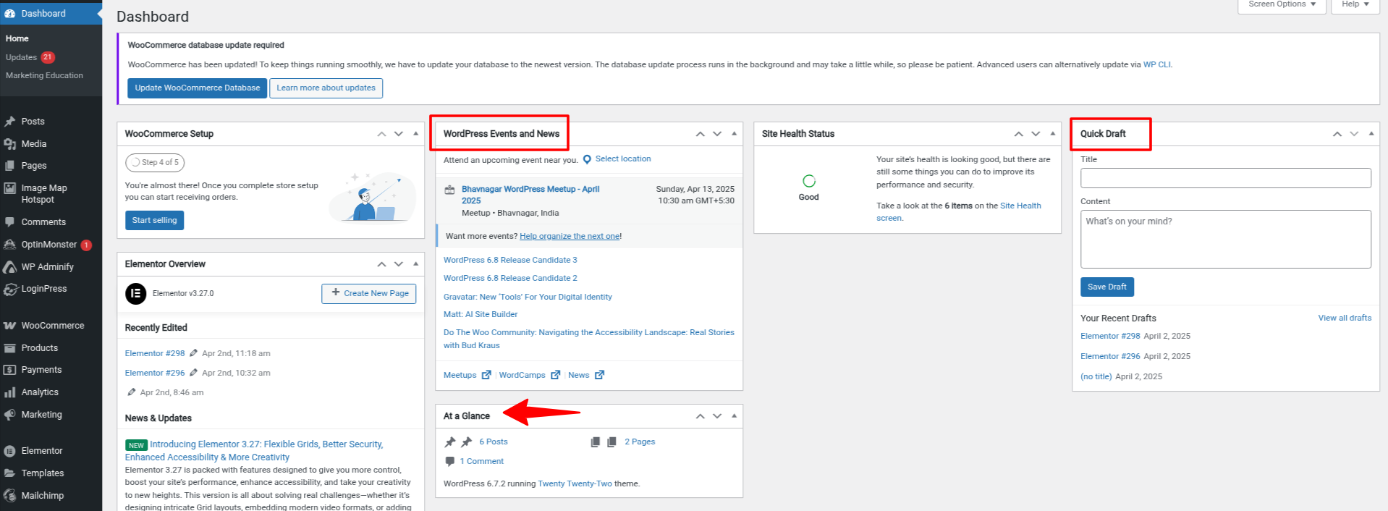Click the edit pencil next to Elementor #296

point(193,373)
